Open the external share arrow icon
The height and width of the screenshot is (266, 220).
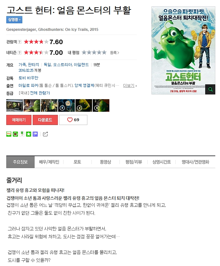click(x=45, y=134)
